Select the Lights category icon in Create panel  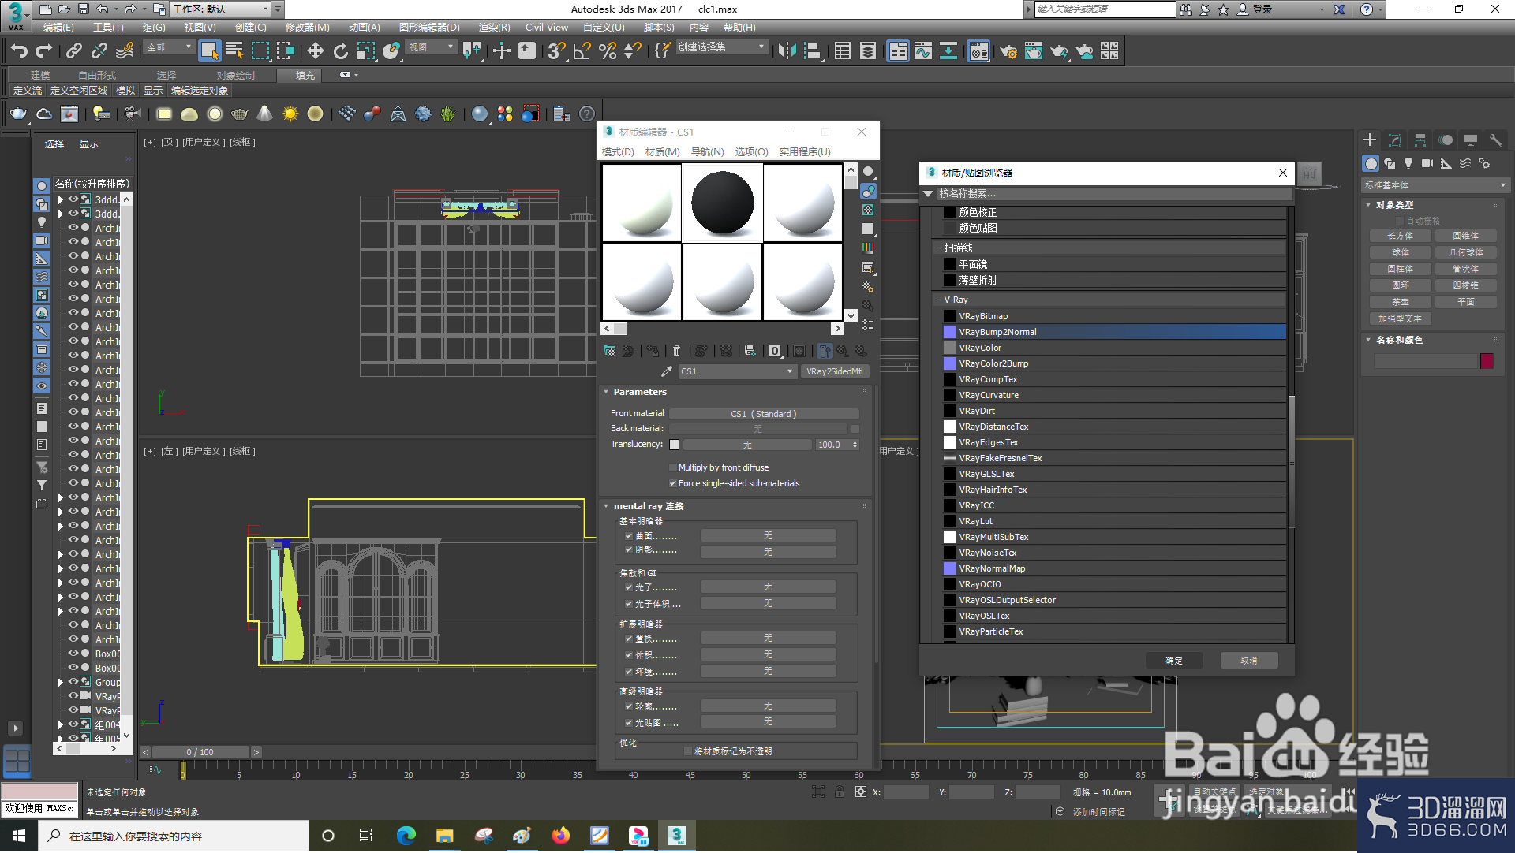[x=1408, y=163]
